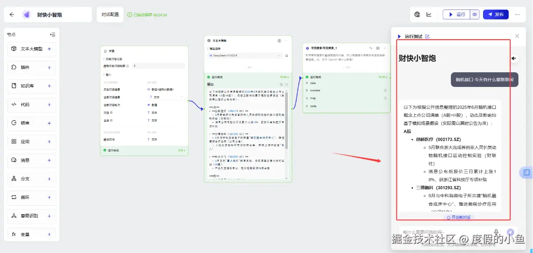Add a 循环 node with its plus
The image size is (533, 253).
point(49,197)
